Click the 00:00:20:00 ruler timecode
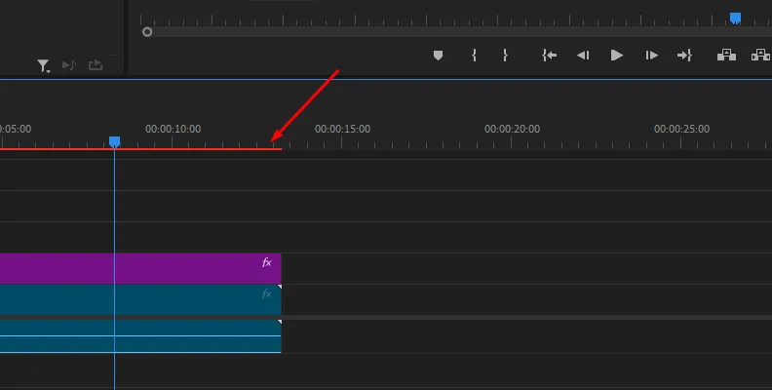772x390 pixels. [512, 129]
